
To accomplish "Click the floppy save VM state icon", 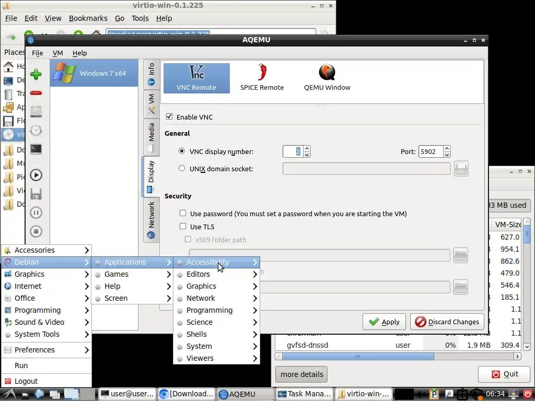I will [36, 194].
